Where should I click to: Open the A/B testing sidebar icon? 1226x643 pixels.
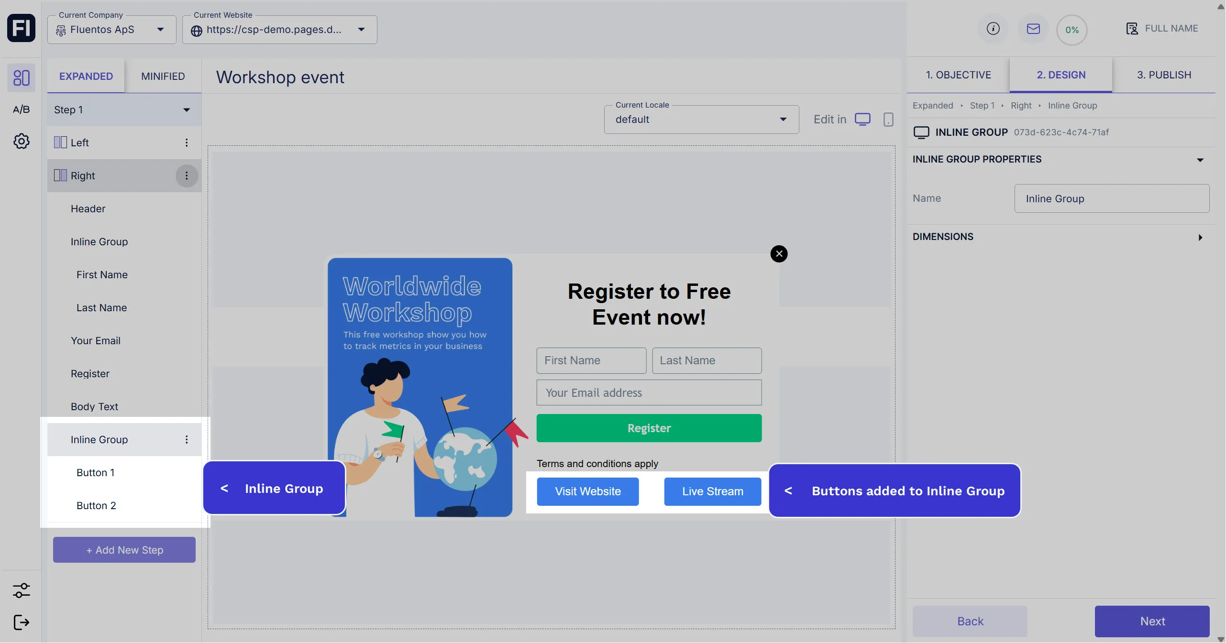click(21, 109)
